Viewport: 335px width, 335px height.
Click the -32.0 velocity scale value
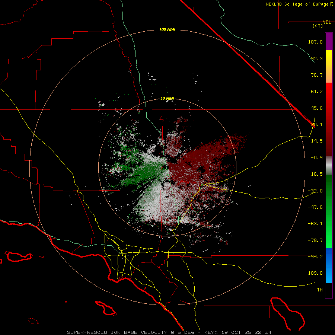pos(315,191)
